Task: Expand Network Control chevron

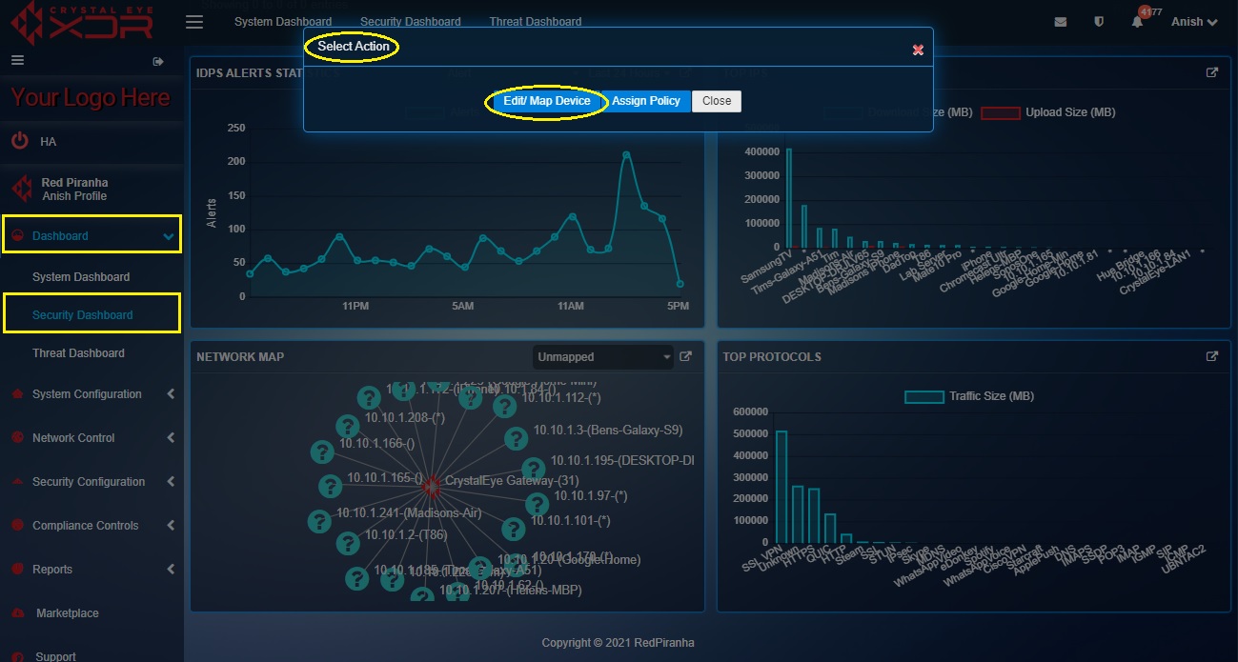Action: pyautogui.click(x=171, y=437)
